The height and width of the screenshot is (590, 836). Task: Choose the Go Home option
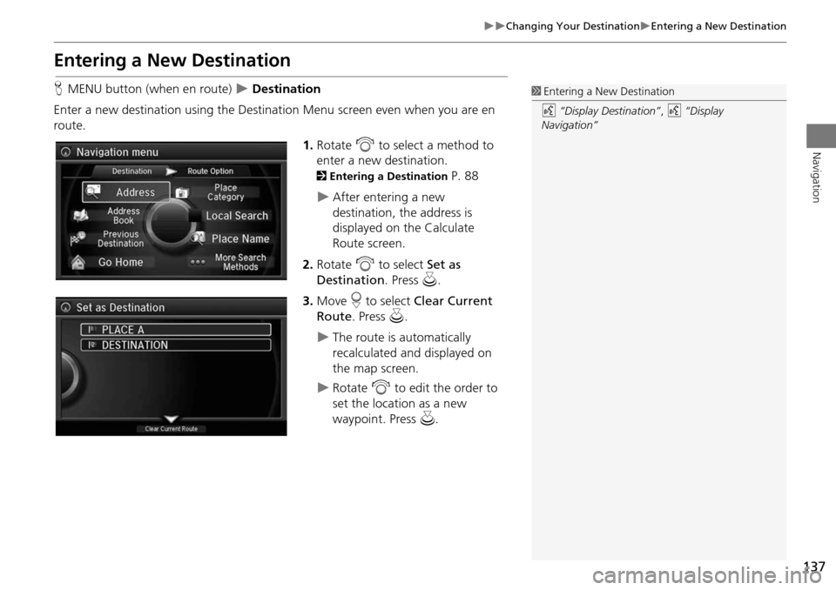[x=120, y=262]
